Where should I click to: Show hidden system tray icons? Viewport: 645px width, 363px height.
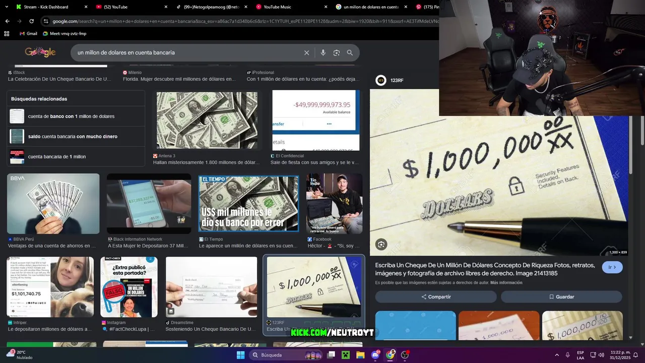pos(557,355)
